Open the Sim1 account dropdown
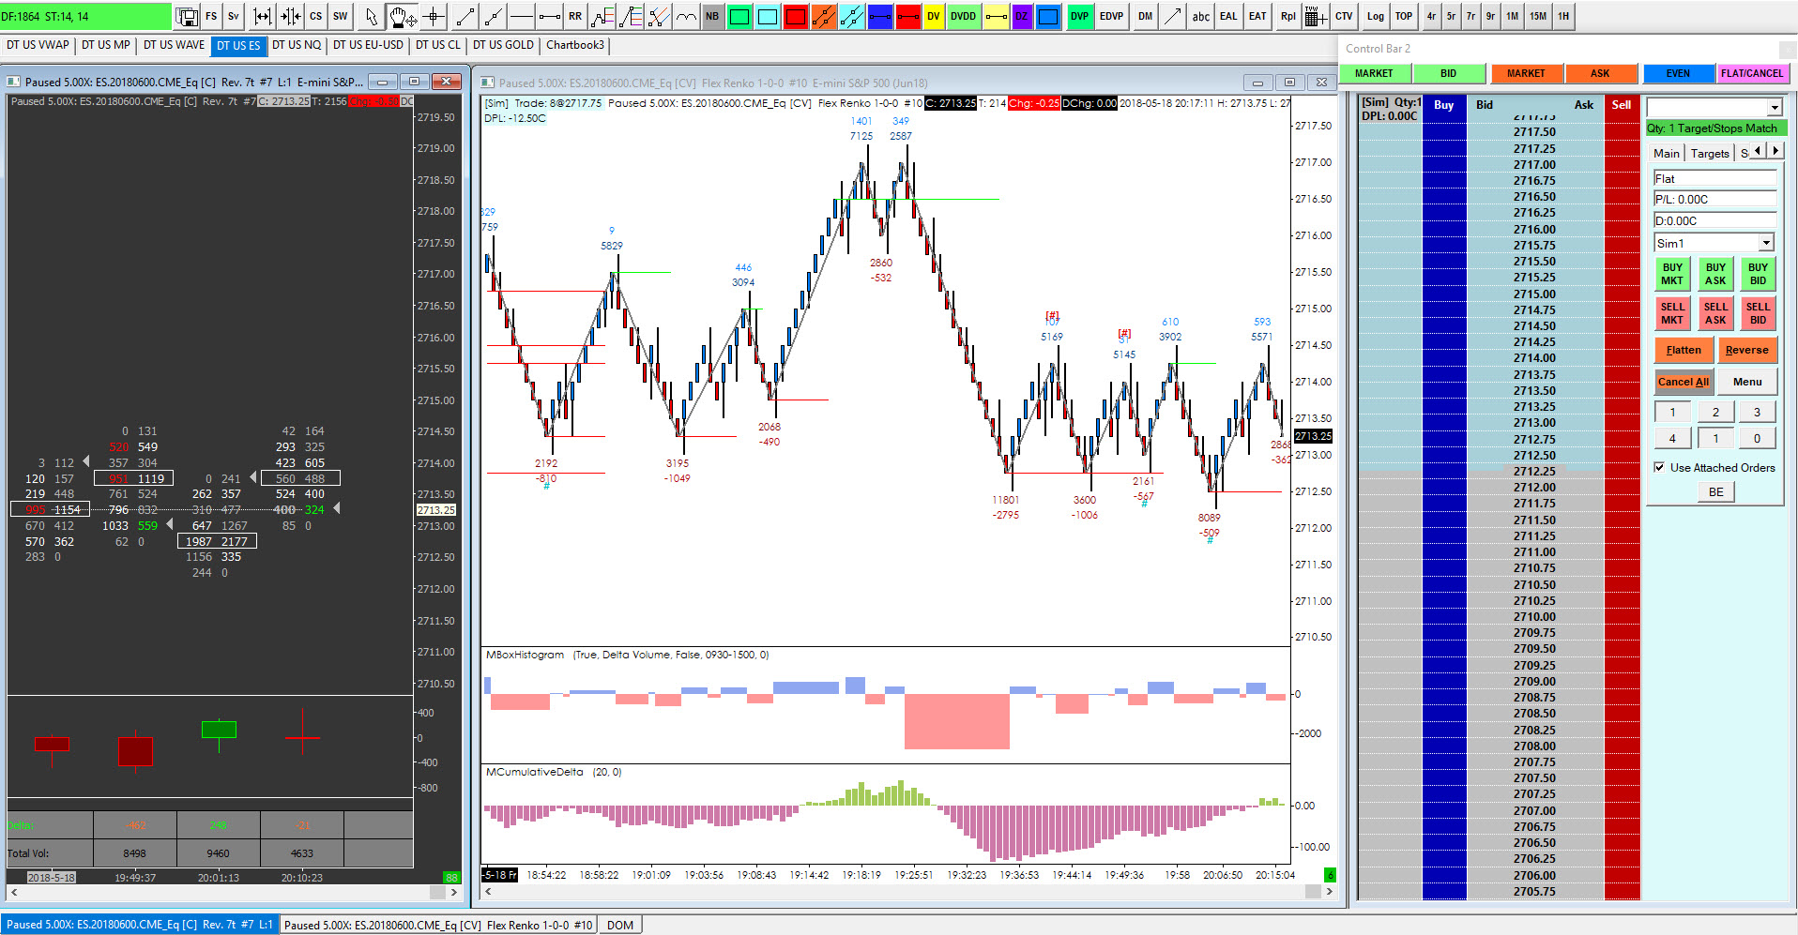This screenshot has width=1798, height=935. coord(1766,243)
